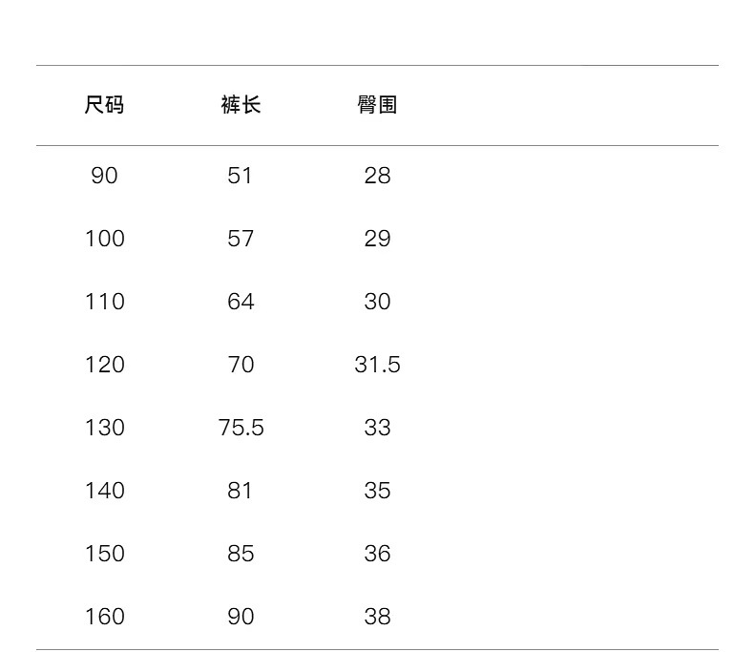This screenshot has width=754, height=652.
Task: Click the 臀围 value 31.5
Action: pyautogui.click(x=377, y=365)
